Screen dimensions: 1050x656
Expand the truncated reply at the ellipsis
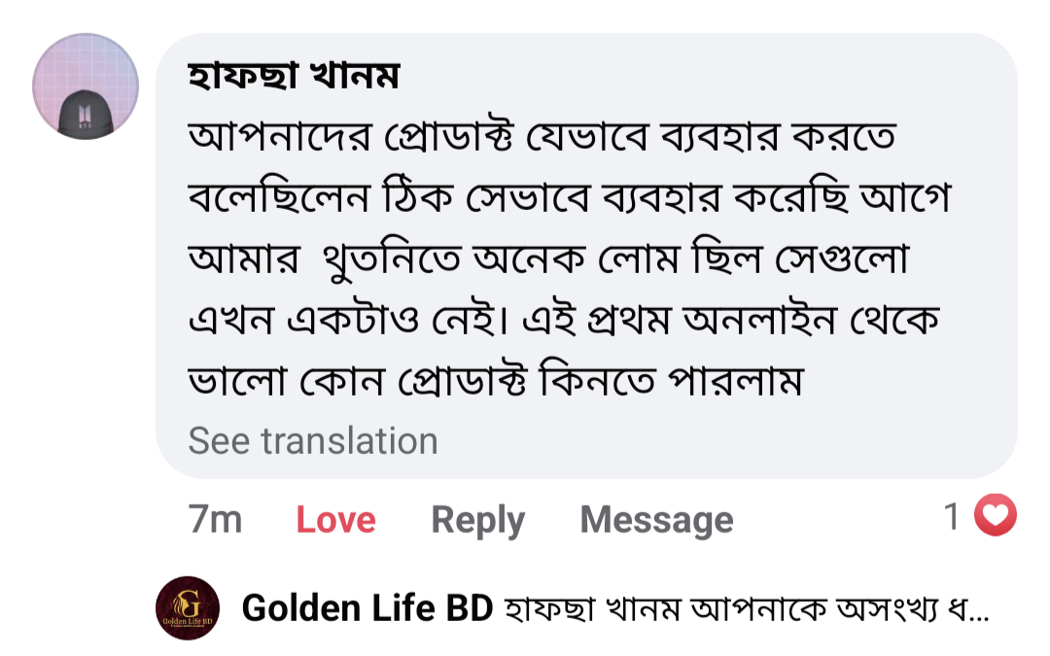pyautogui.click(x=979, y=610)
